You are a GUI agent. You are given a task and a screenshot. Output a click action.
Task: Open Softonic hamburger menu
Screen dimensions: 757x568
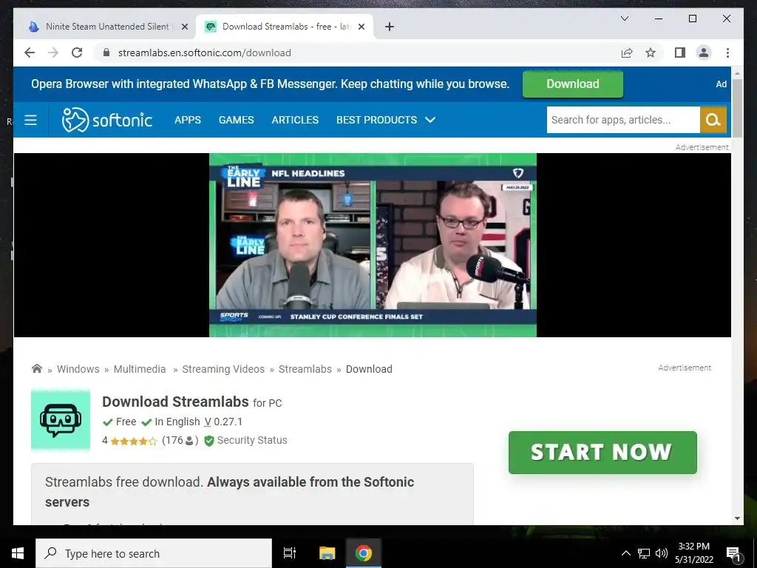pos(30,120)
